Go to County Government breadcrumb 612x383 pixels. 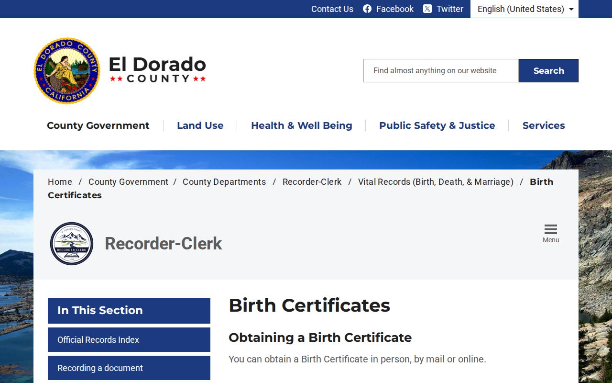128,182
